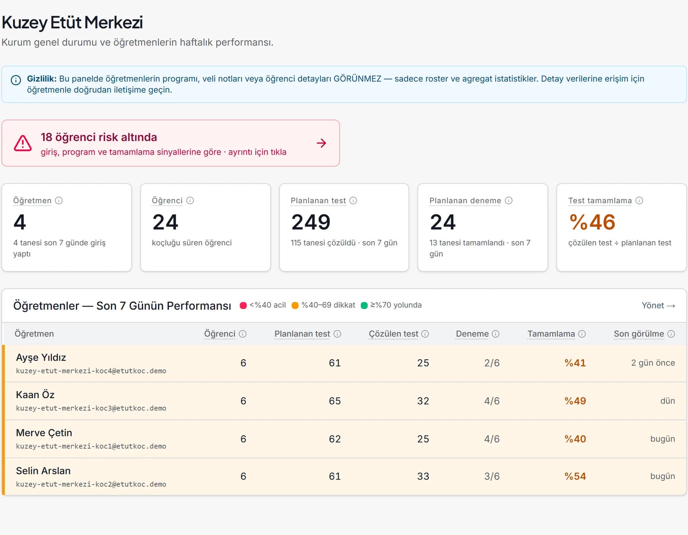Click info icon next to Öğrenci stat card
The image size is (688, 535).
click(190, 200)
